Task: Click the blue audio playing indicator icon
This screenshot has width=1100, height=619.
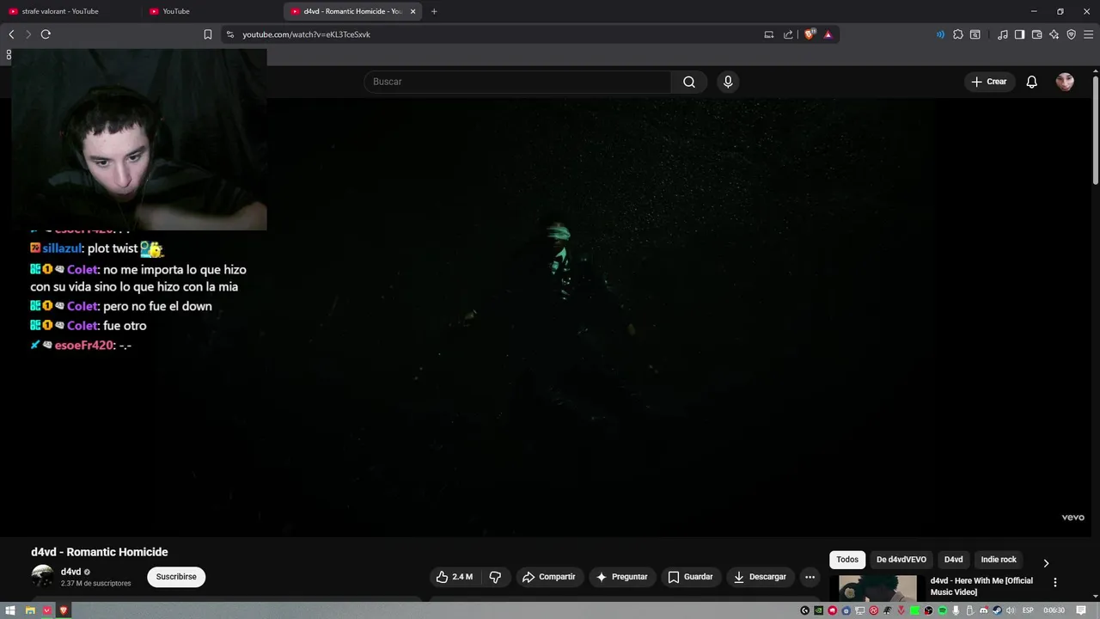Action: (x=940, y=34)
